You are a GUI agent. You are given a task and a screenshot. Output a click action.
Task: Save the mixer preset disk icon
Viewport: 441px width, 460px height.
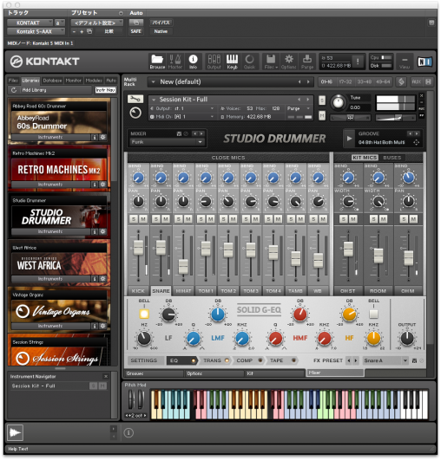pos(179,133)
